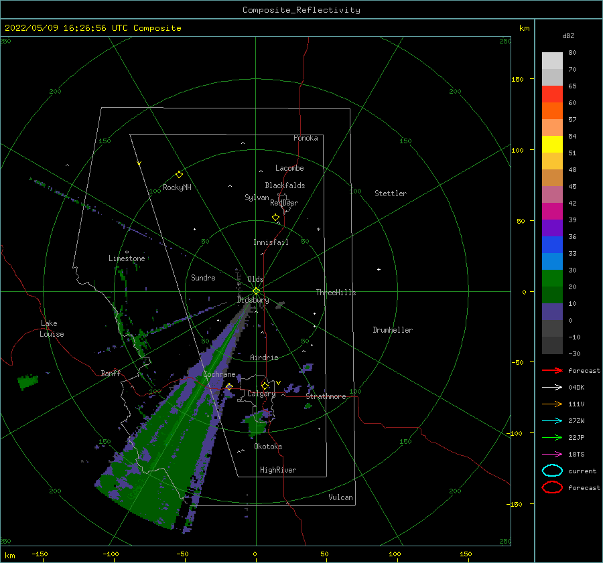The width and height of the screenshot is (603, 563).
Task: Select the light gray 80-70 dBZ swatch
Action: point(552,61)
